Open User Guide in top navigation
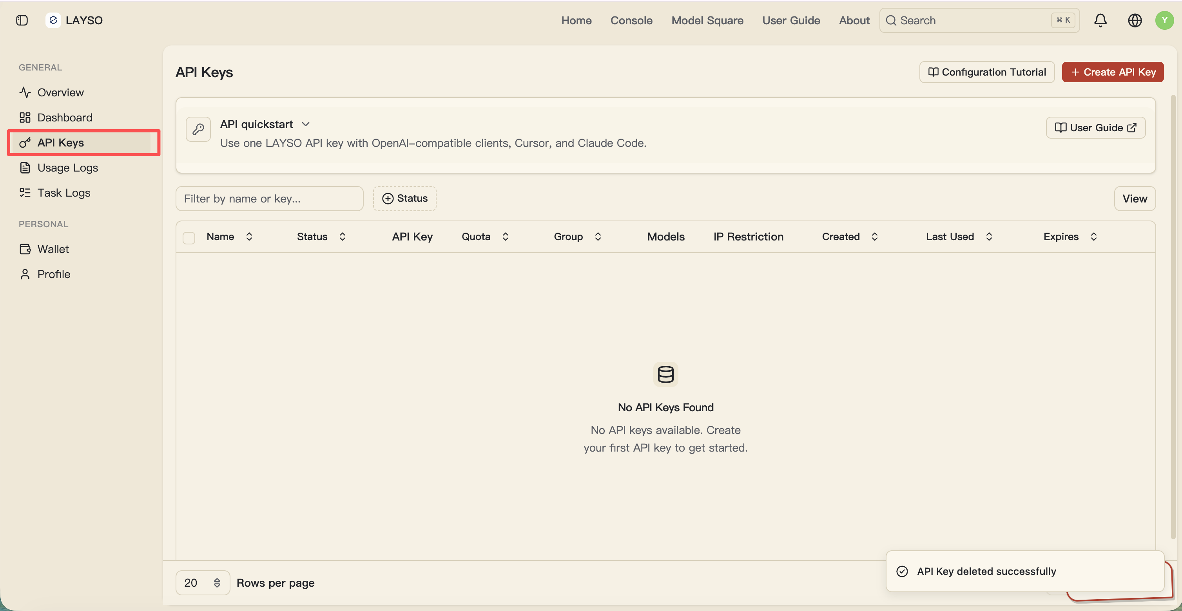The width and height of the screenshot is (1182, 611). [x=791, y=20]
